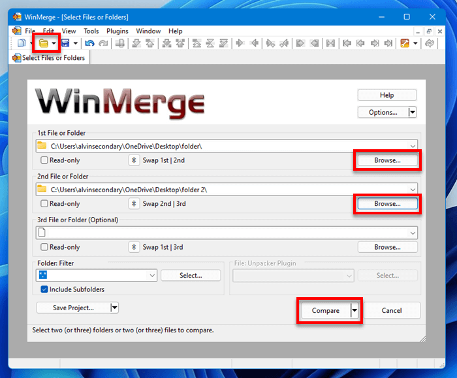Click Browse... for the 3rd File or Folder
Image resolution: width=457 pixels, height=378 pixels.
[x=387, y=247]
